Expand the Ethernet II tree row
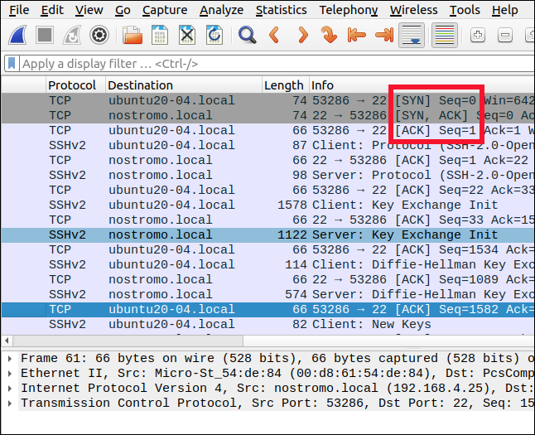 9,373
